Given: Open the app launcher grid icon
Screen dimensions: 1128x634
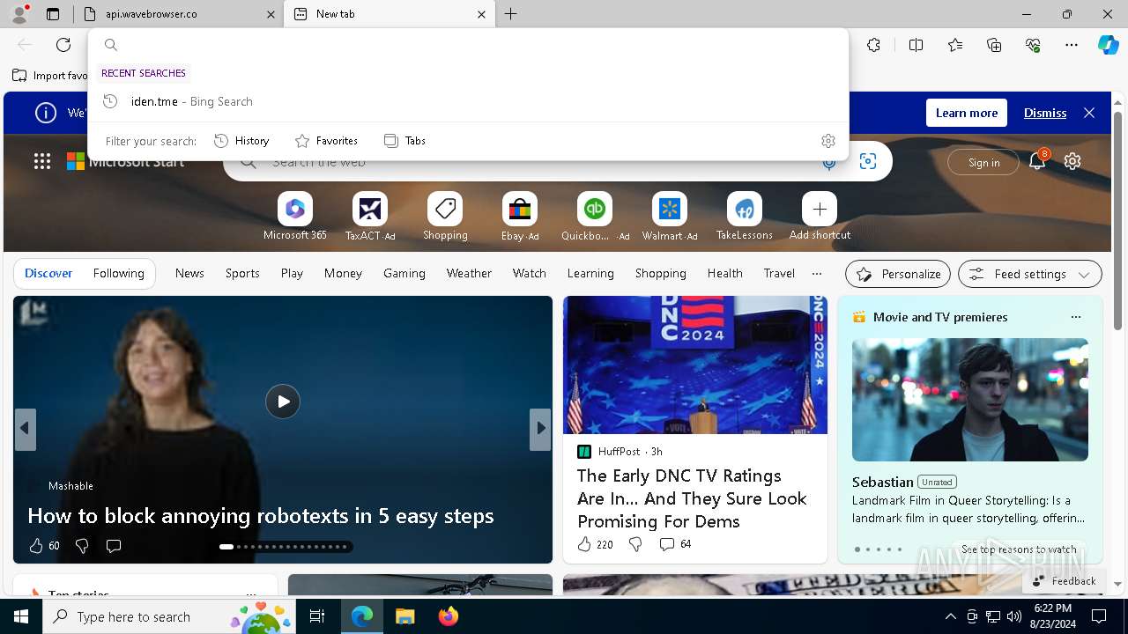Looking at the screenshot, I should 42,161.
